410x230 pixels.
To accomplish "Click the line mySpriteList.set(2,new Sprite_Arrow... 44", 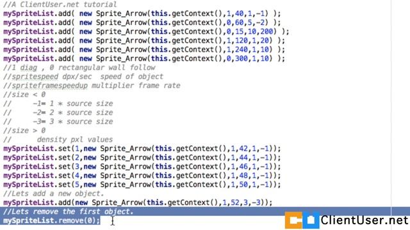I will click(x=142, y=158).
